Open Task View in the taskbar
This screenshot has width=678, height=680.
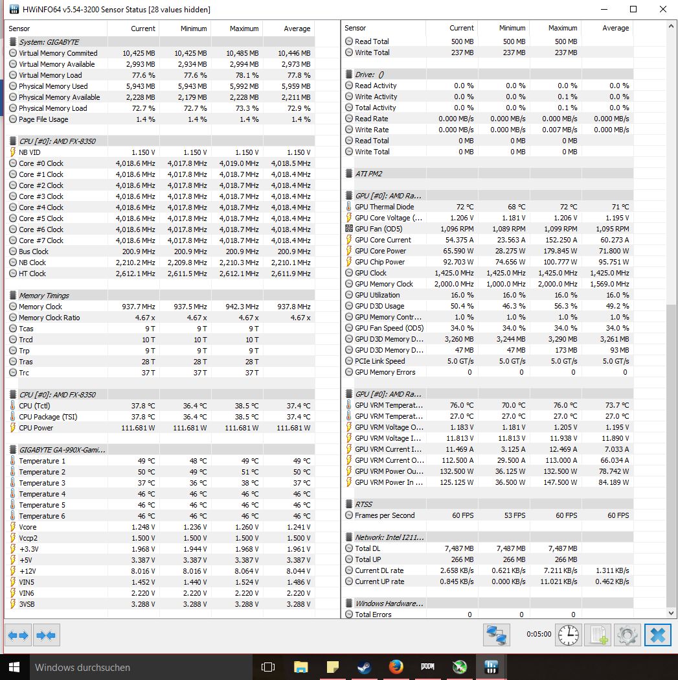pyautogui.click(x=268, y=667)
